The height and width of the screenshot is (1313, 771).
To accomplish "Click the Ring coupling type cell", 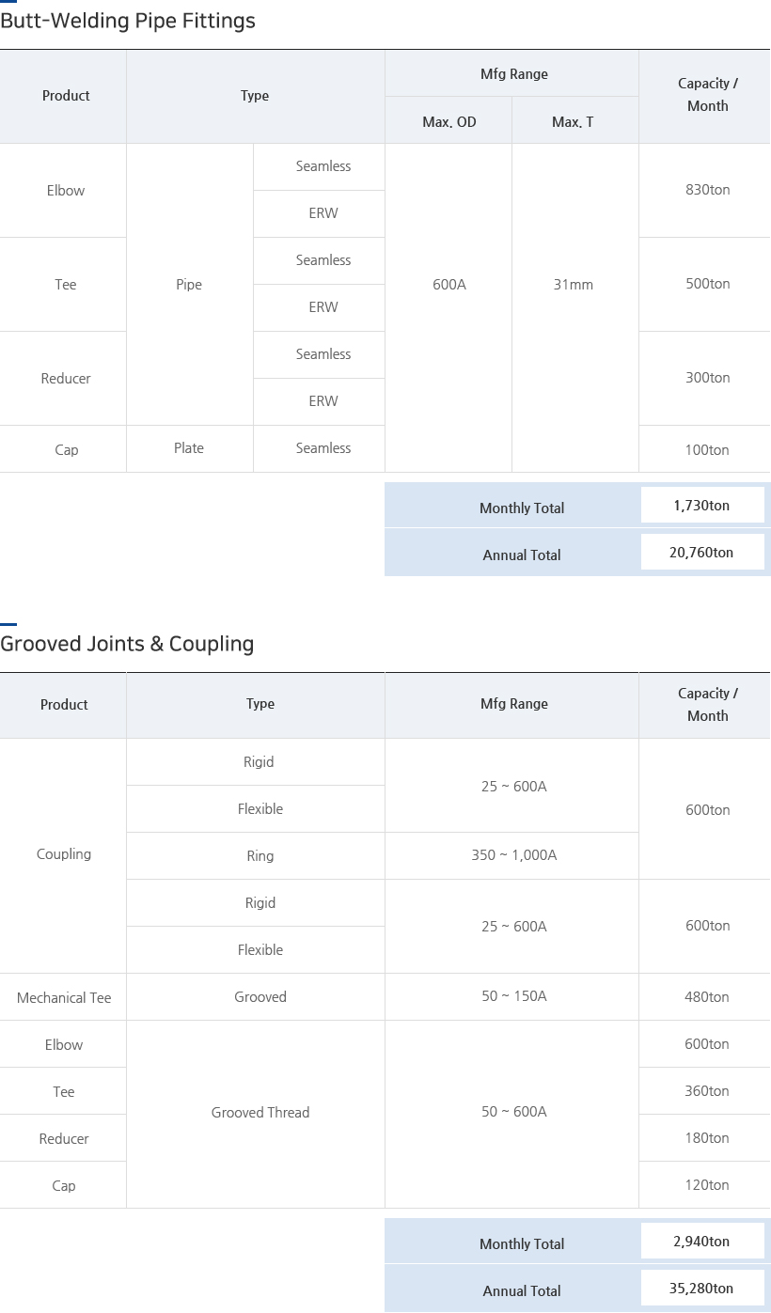I will [x=260, y=856].
